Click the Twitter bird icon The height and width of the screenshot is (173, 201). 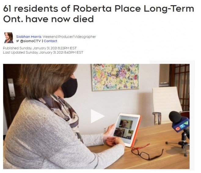(x=17, y=41)
